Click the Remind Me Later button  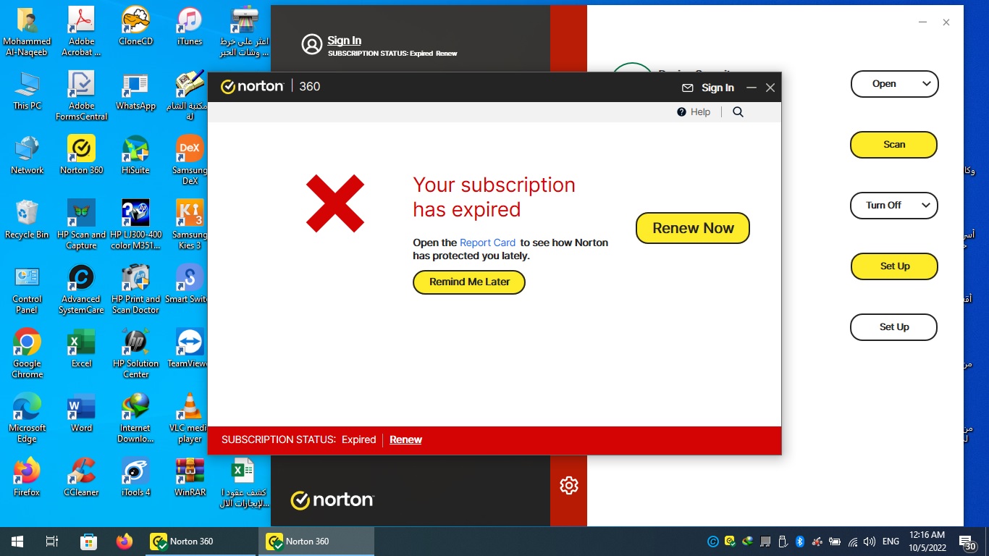tap(469, 282)
